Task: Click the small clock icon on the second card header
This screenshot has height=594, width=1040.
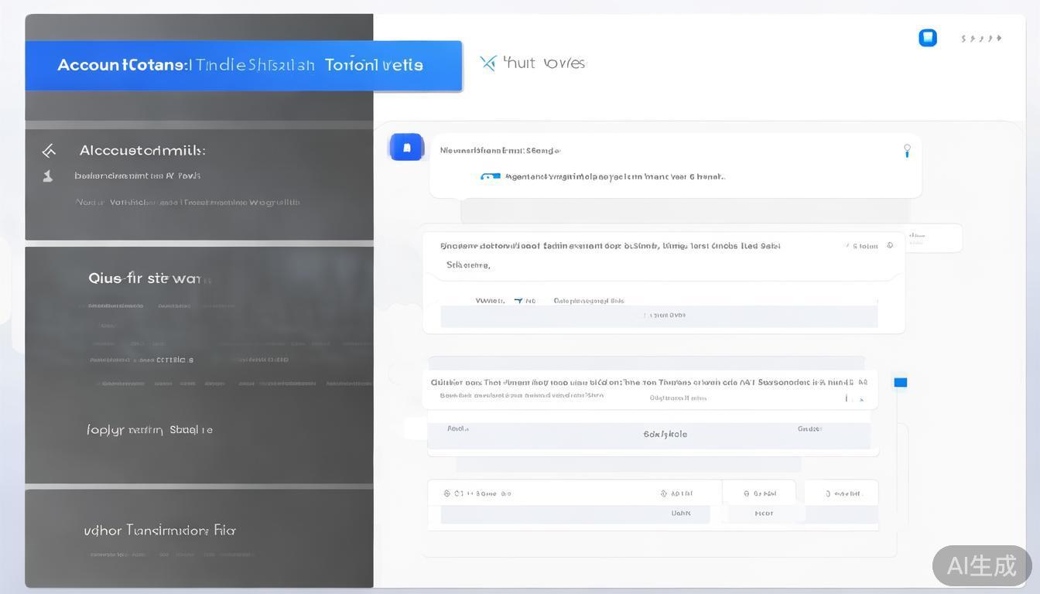Action: pos(890,245)
